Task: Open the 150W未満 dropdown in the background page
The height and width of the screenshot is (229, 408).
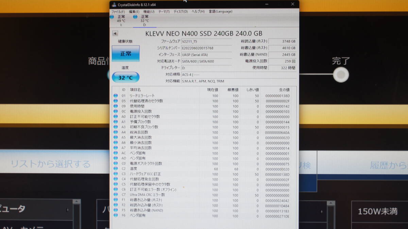Action: [x=380, y=212]
